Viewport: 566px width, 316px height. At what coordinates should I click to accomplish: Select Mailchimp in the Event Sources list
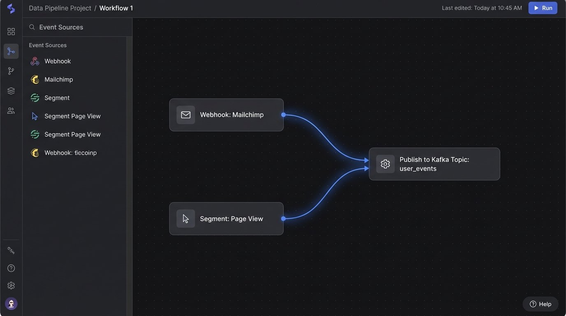tap(58, 79)
